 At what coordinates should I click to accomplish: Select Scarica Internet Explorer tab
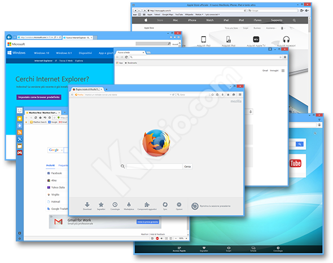pos(78,37)
